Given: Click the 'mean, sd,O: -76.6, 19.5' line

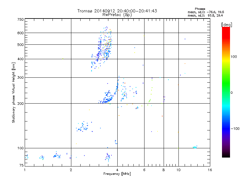Looking at the screenshot, I should coord(206,12).
